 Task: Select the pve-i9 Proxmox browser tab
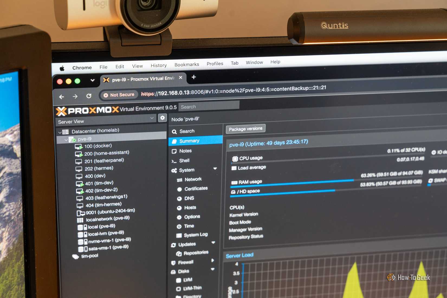(x=143, y=79)
